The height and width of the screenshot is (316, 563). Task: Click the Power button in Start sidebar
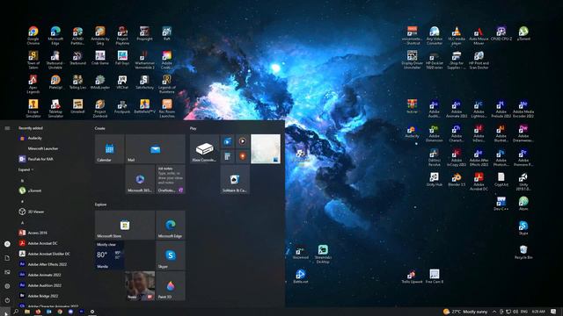coord(7,300)
